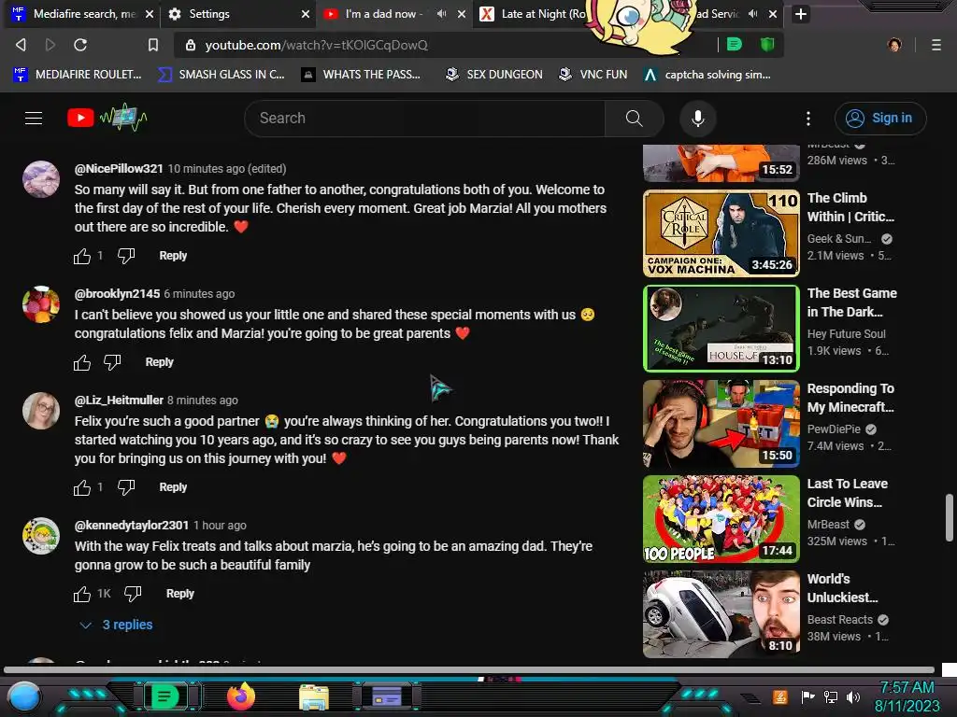Open the volume speaker tray icon

click(853, 697)
